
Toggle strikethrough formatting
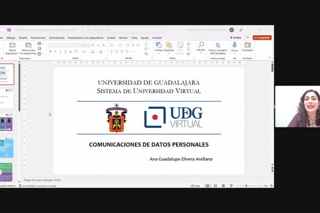pyautogui.click(x=70, y=52)
